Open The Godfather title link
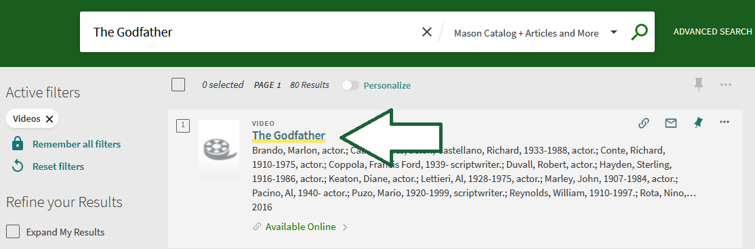 tap(289, 135)
